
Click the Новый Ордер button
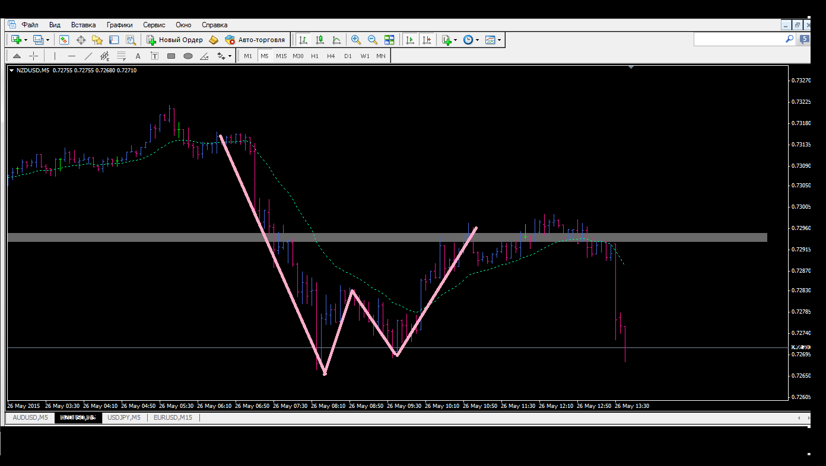pos(175,40)
